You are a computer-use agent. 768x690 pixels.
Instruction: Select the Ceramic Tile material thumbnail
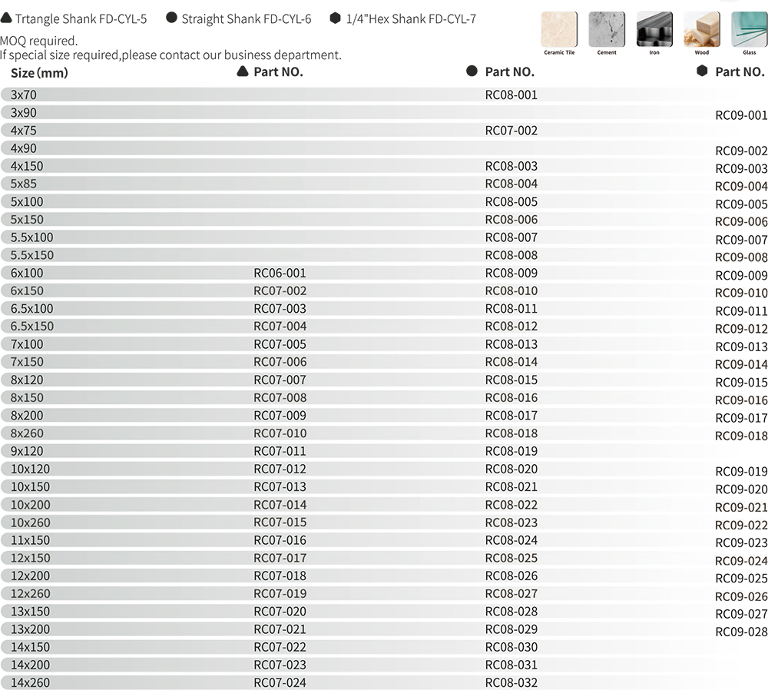559,29
